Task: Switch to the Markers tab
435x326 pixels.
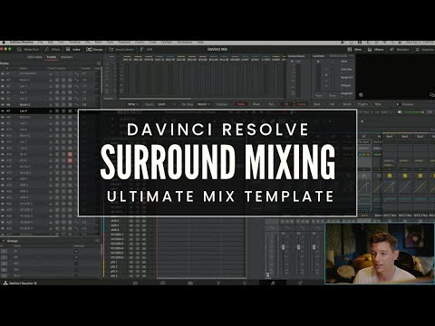Action: tap(67, 57)
